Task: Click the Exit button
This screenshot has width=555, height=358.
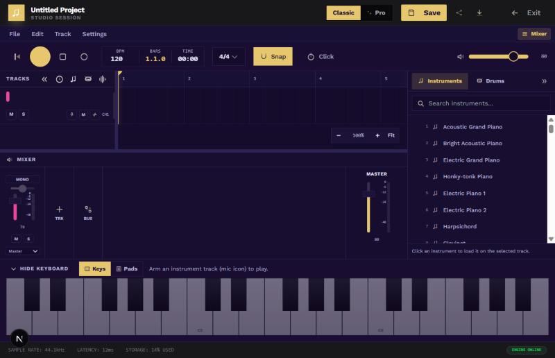Action: (x=526, y=12)
